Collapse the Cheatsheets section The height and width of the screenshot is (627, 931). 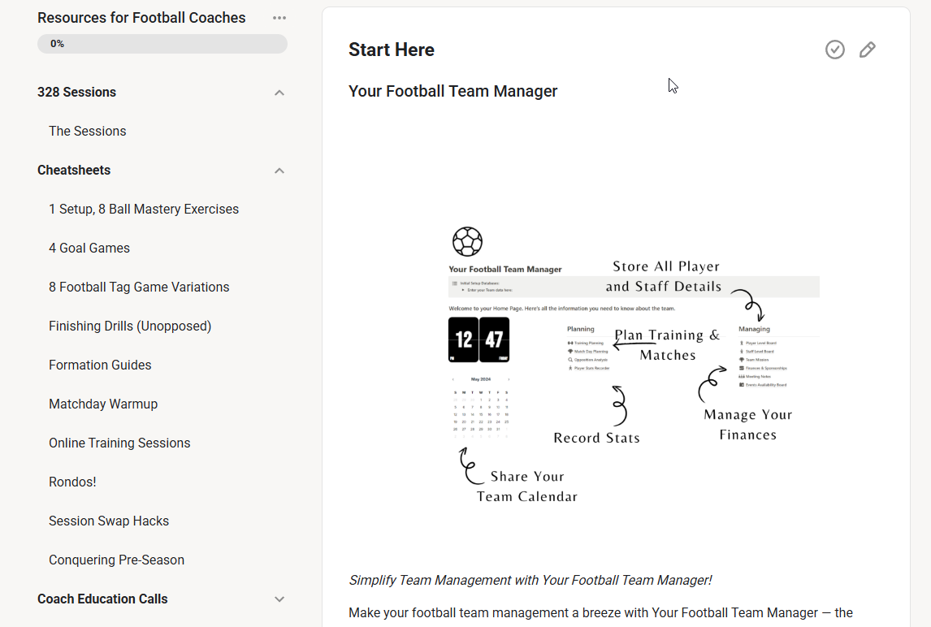pos(279,171)
